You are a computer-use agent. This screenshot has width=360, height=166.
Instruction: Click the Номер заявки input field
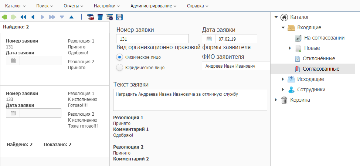(152, 39)
